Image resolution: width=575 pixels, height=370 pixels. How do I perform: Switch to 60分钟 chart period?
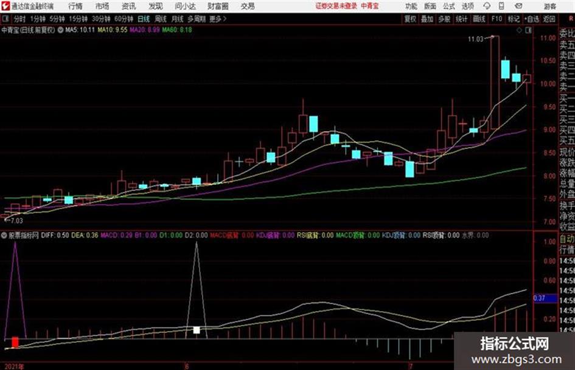pos(124,19)
